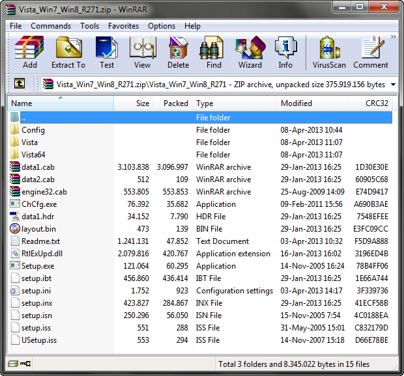Select the parent folder '..' row

point(206,118)
